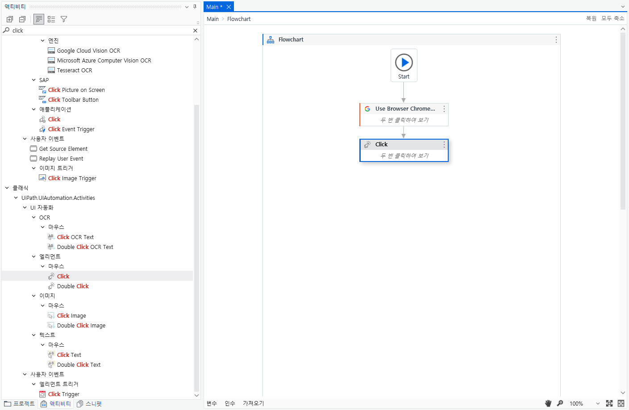Click the Expand All icon in Activities panel
Screen dimensions: 629x410
[10, 19]
